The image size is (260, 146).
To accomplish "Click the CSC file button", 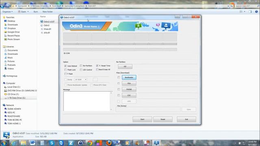I will [x=129, y=95].
